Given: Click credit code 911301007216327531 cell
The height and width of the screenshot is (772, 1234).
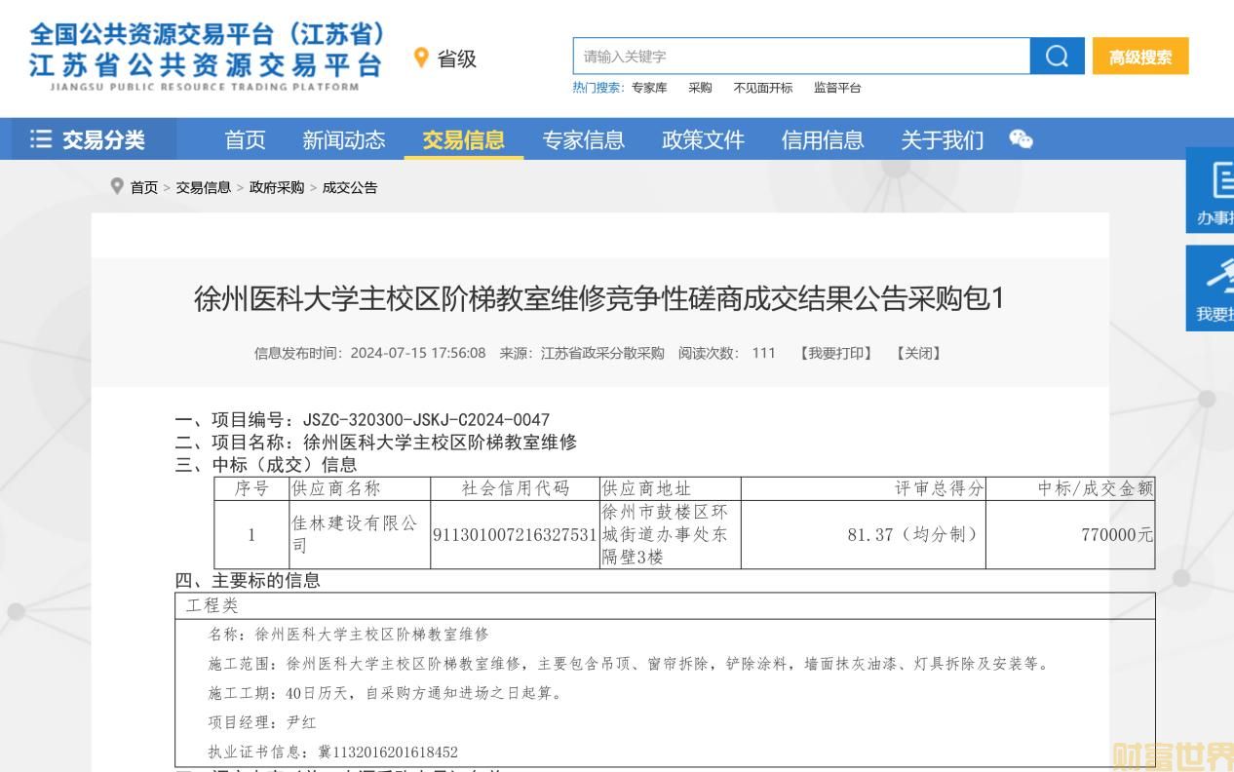Looking at the screenshot, I should pyautogui.click(x=514, y=535).
